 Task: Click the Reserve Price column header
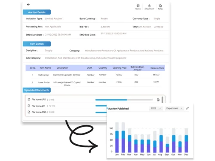pyautogui.click(x=157, y=68)
